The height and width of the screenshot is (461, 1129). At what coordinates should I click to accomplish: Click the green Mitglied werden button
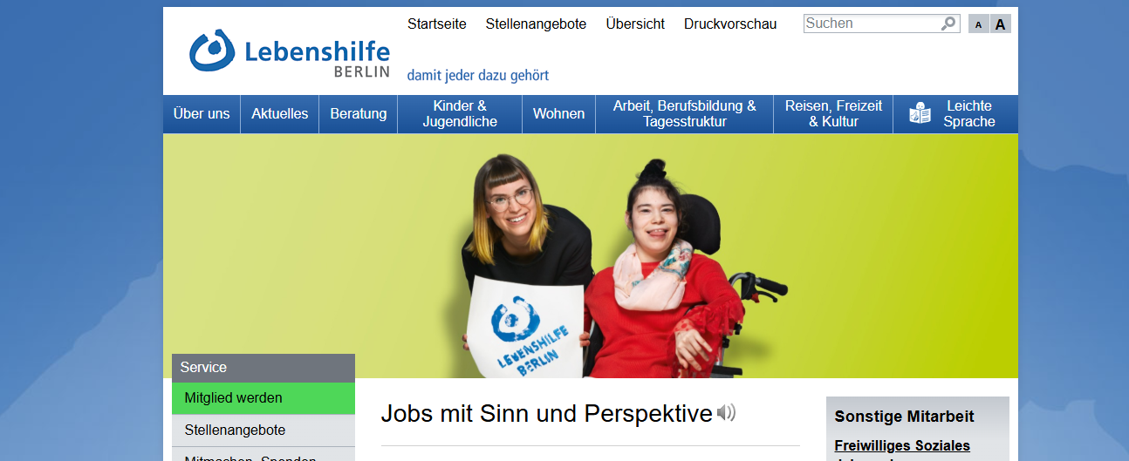[x=263, y=398]
